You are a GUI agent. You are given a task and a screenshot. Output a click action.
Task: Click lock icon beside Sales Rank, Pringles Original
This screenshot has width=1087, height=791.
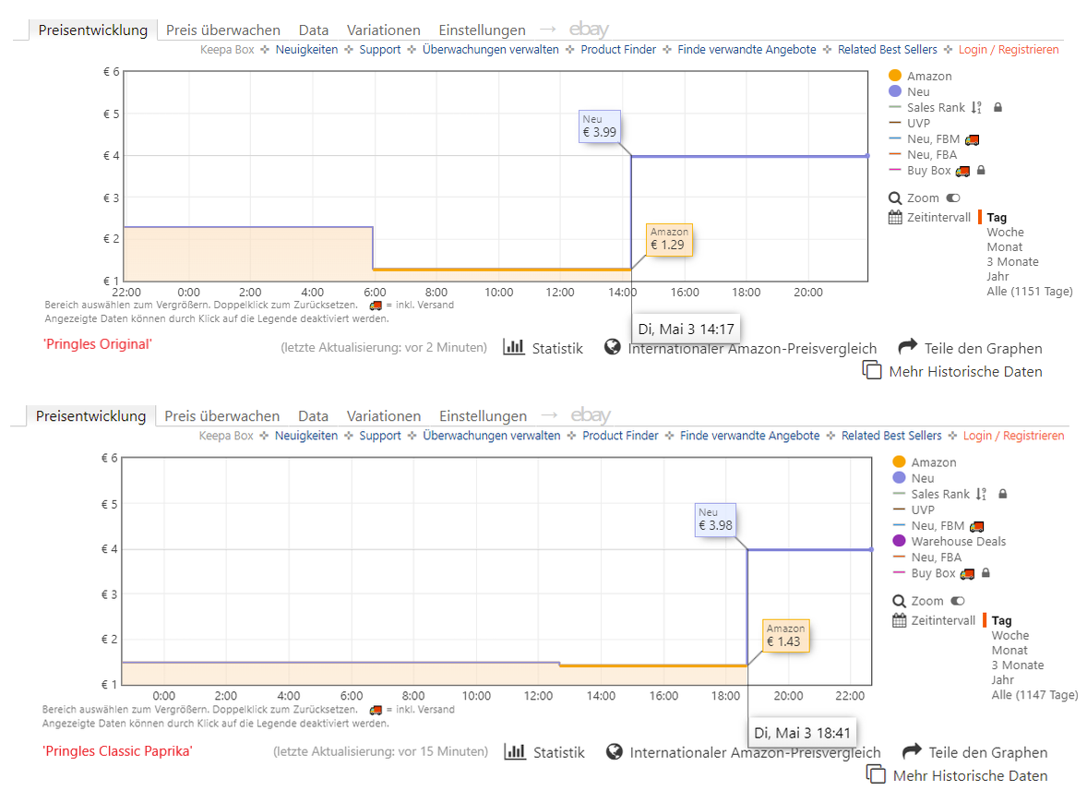(997, 107)
